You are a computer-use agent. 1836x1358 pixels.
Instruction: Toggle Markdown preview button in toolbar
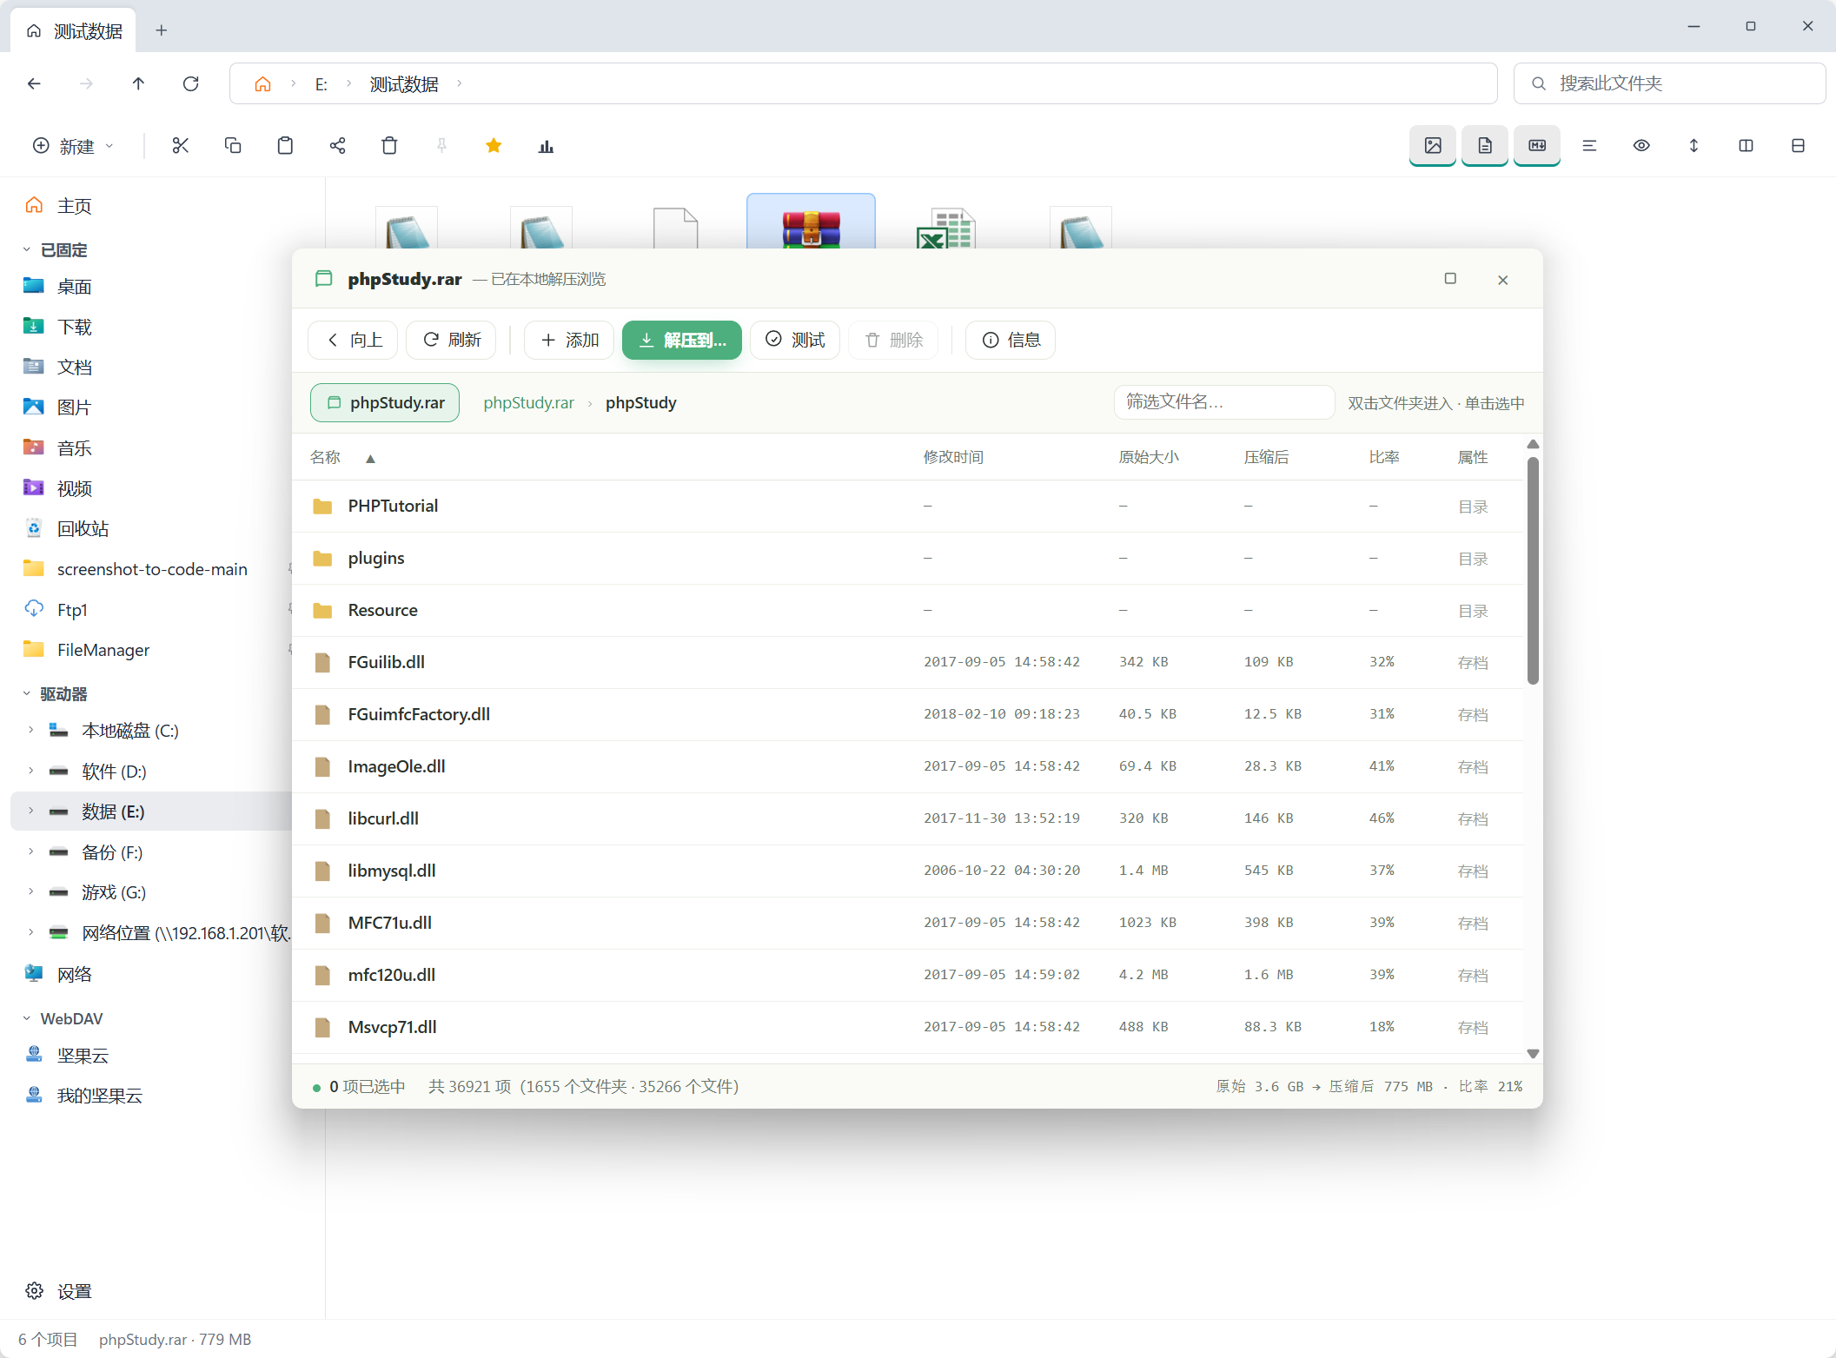(x=1537, y=146)
